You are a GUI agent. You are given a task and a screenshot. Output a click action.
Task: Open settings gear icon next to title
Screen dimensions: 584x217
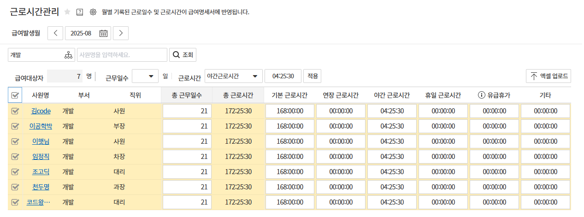pos(93,12)
